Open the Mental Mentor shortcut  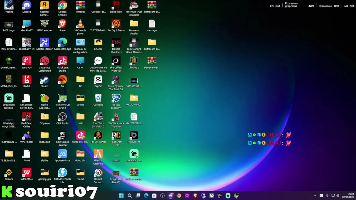44,44
